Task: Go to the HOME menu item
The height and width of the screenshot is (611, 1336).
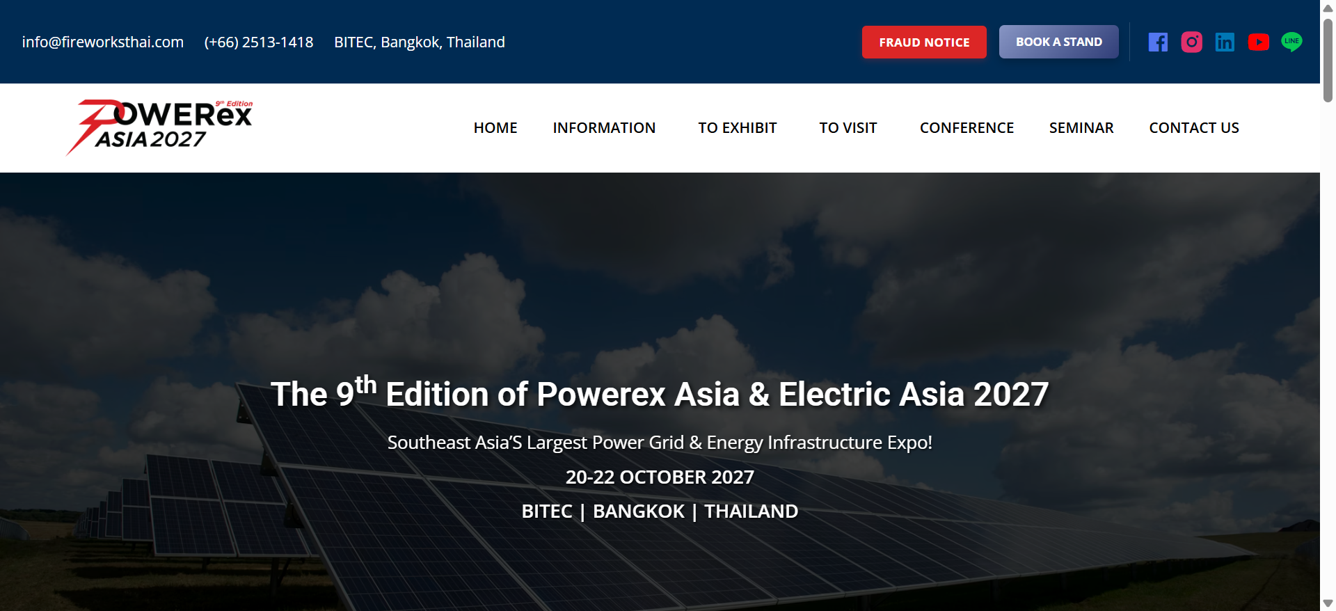Action: [x=495, y=128]
